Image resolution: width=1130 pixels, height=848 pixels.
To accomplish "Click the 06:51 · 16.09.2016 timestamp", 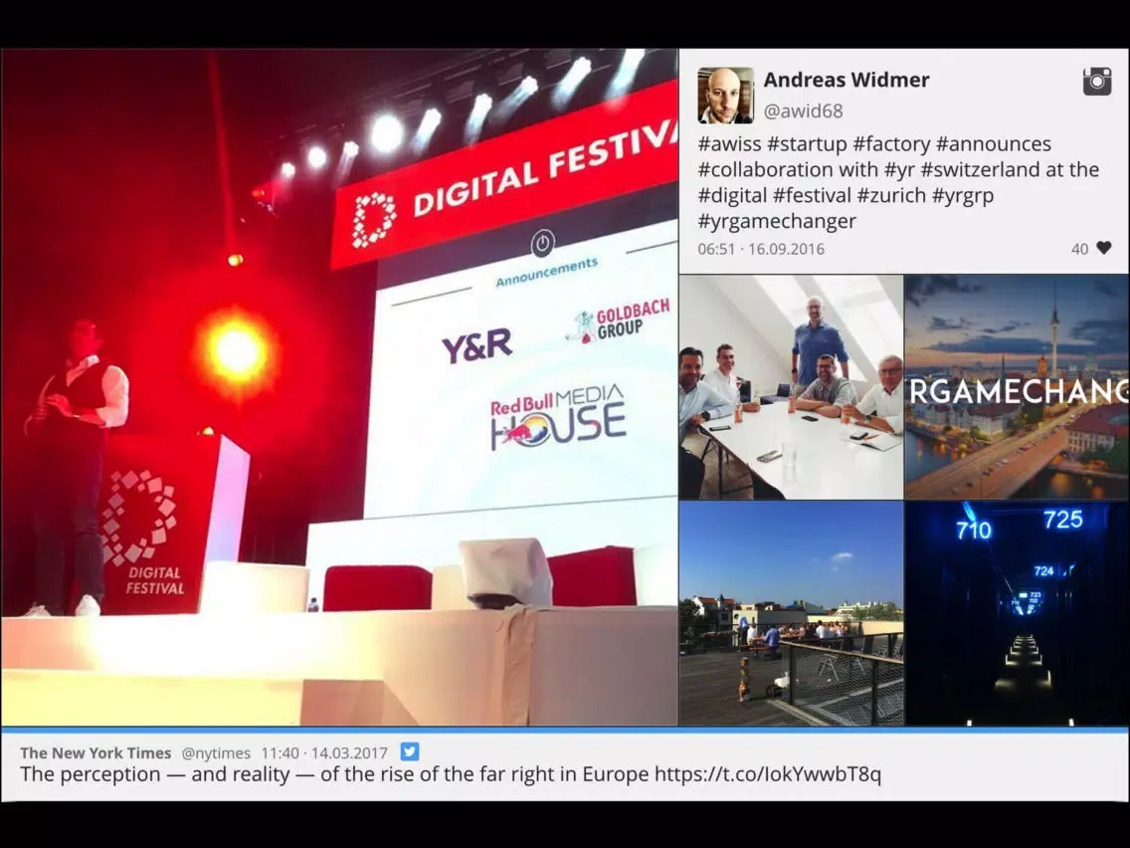I will tap(761, 249).
